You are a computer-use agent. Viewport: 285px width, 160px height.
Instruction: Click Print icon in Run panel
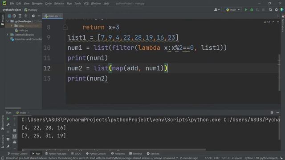(x=15, y=142)
